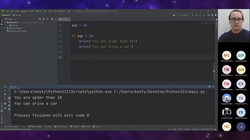Open the Help menu

click(69, 11)
